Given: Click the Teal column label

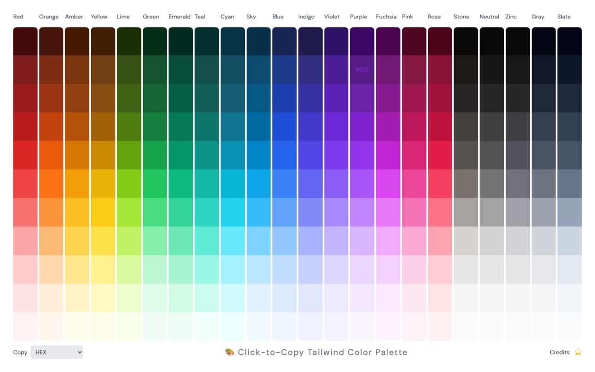Looking at the screenshot, I should [200, 17].
